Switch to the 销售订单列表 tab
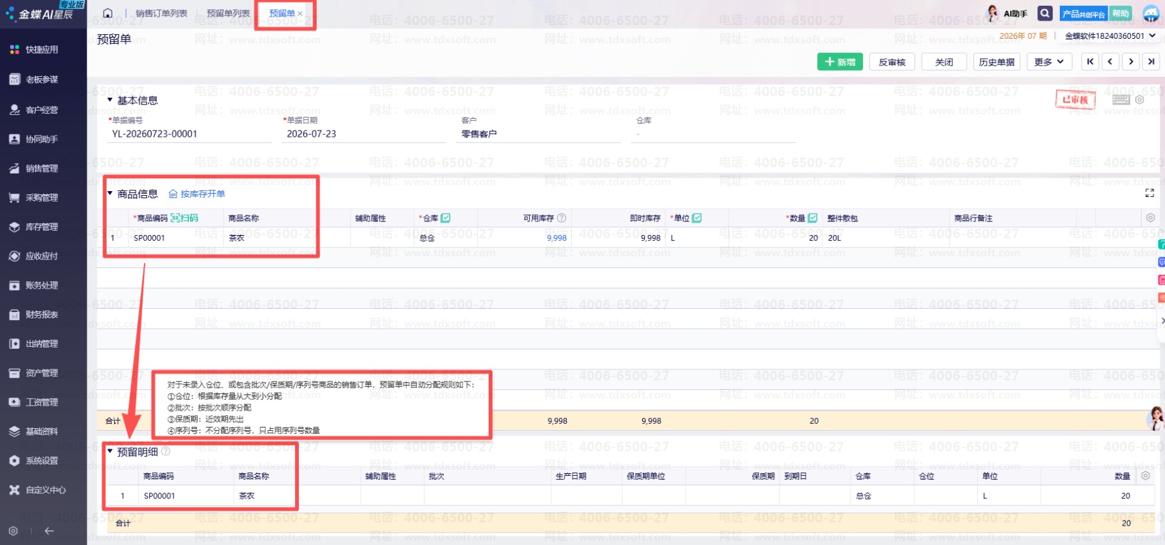The height and width of the screenshot is (545, 1165). (161, 13)
